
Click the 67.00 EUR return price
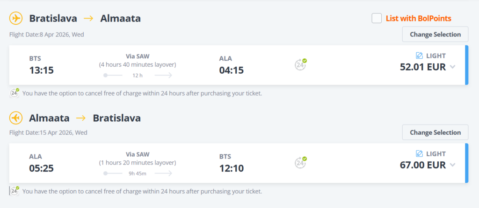pos(422,165)
